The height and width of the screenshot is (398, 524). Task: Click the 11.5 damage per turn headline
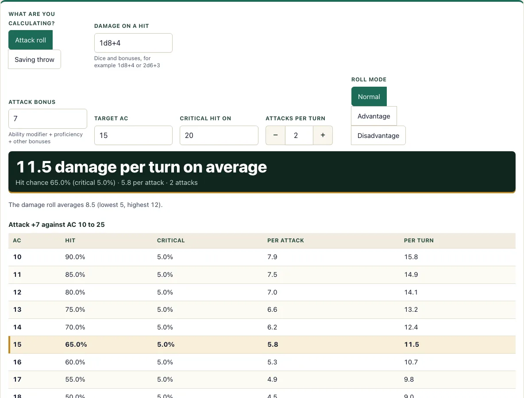pos(142,167)
